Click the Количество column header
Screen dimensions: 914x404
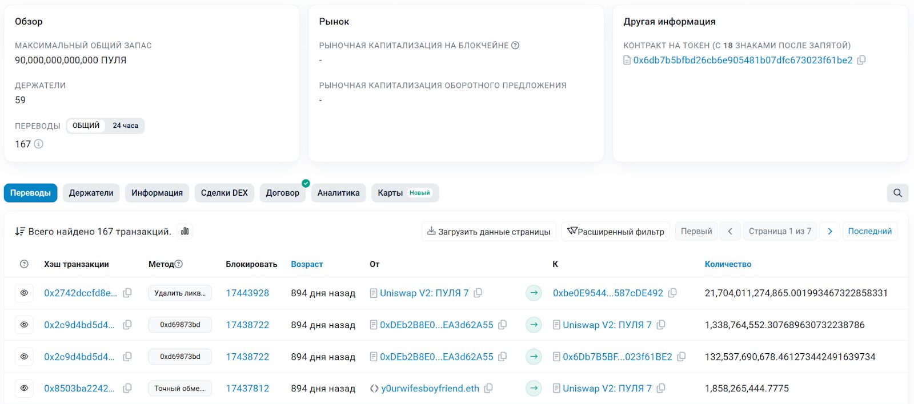tap(728, 264)
